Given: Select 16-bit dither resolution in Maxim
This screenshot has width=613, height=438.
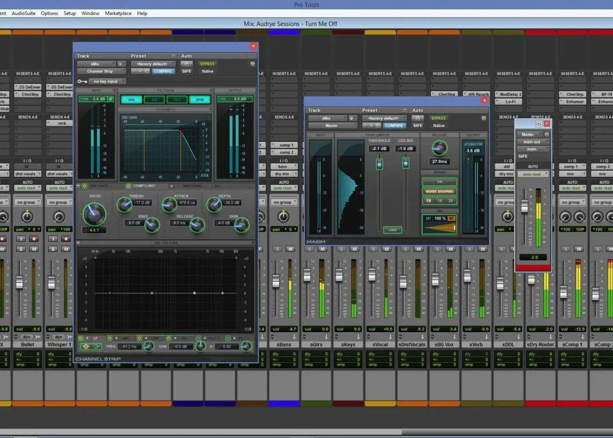Looking at the screenshot, I should [429, 200].
